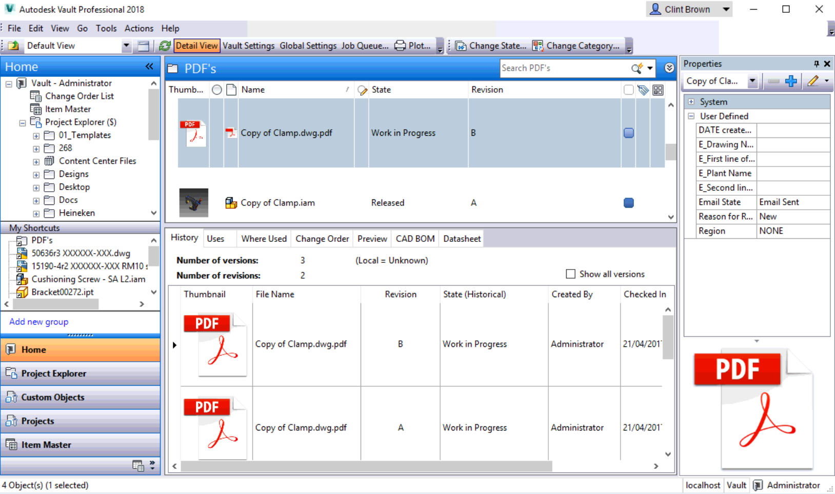Click the My Shortcuts horizontal scrollbar
This screenshot has width=835, height=494.
coord(55,304)
